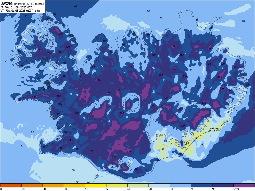Click the title line 'UWC/IG: Rakastig (%) í 2 m hæð'
The height and width of the screenshot is (191, 255).
(22, 4)
